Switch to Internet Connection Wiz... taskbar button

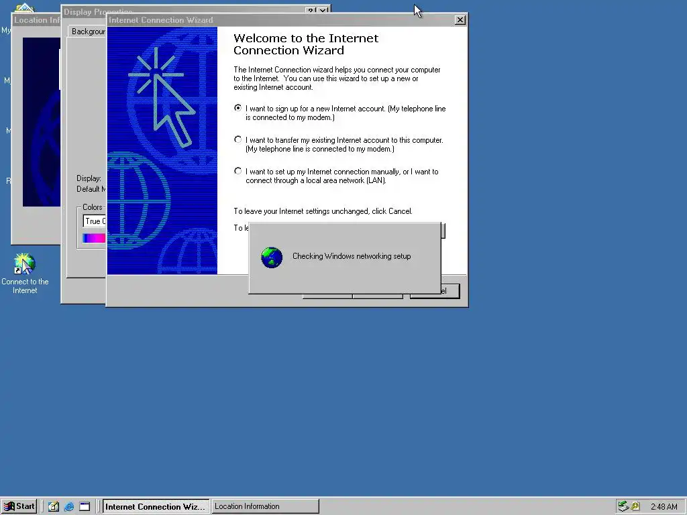click(156, 507)
